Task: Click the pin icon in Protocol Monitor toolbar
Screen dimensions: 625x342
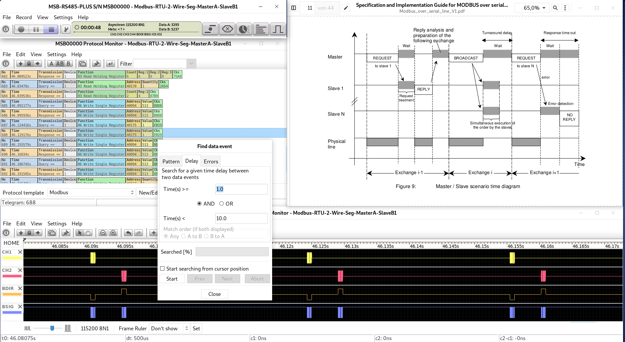Action: 96,64
